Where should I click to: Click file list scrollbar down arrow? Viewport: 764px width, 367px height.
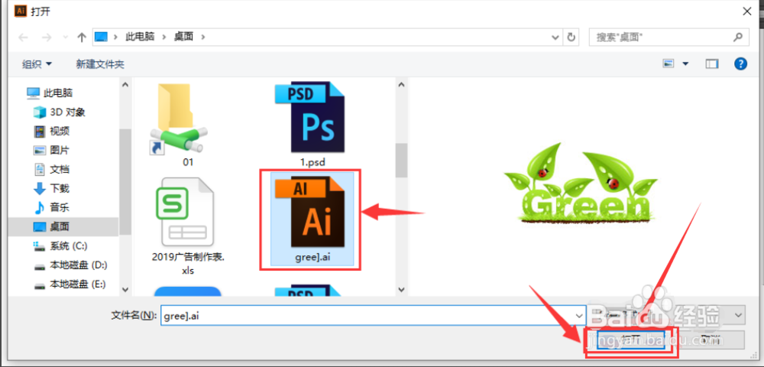402,289
